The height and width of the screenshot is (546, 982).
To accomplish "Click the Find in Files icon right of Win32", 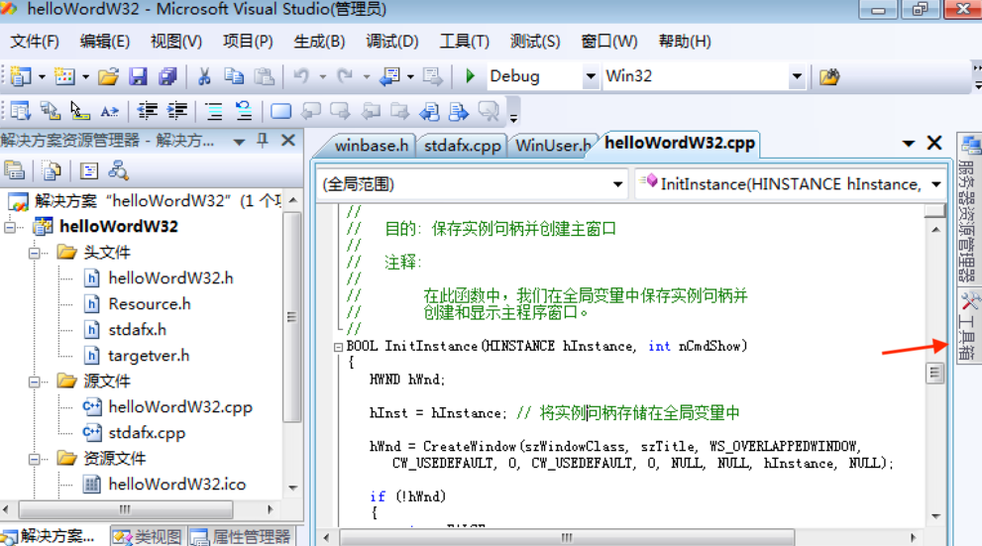I will click(x=829, y=76).
